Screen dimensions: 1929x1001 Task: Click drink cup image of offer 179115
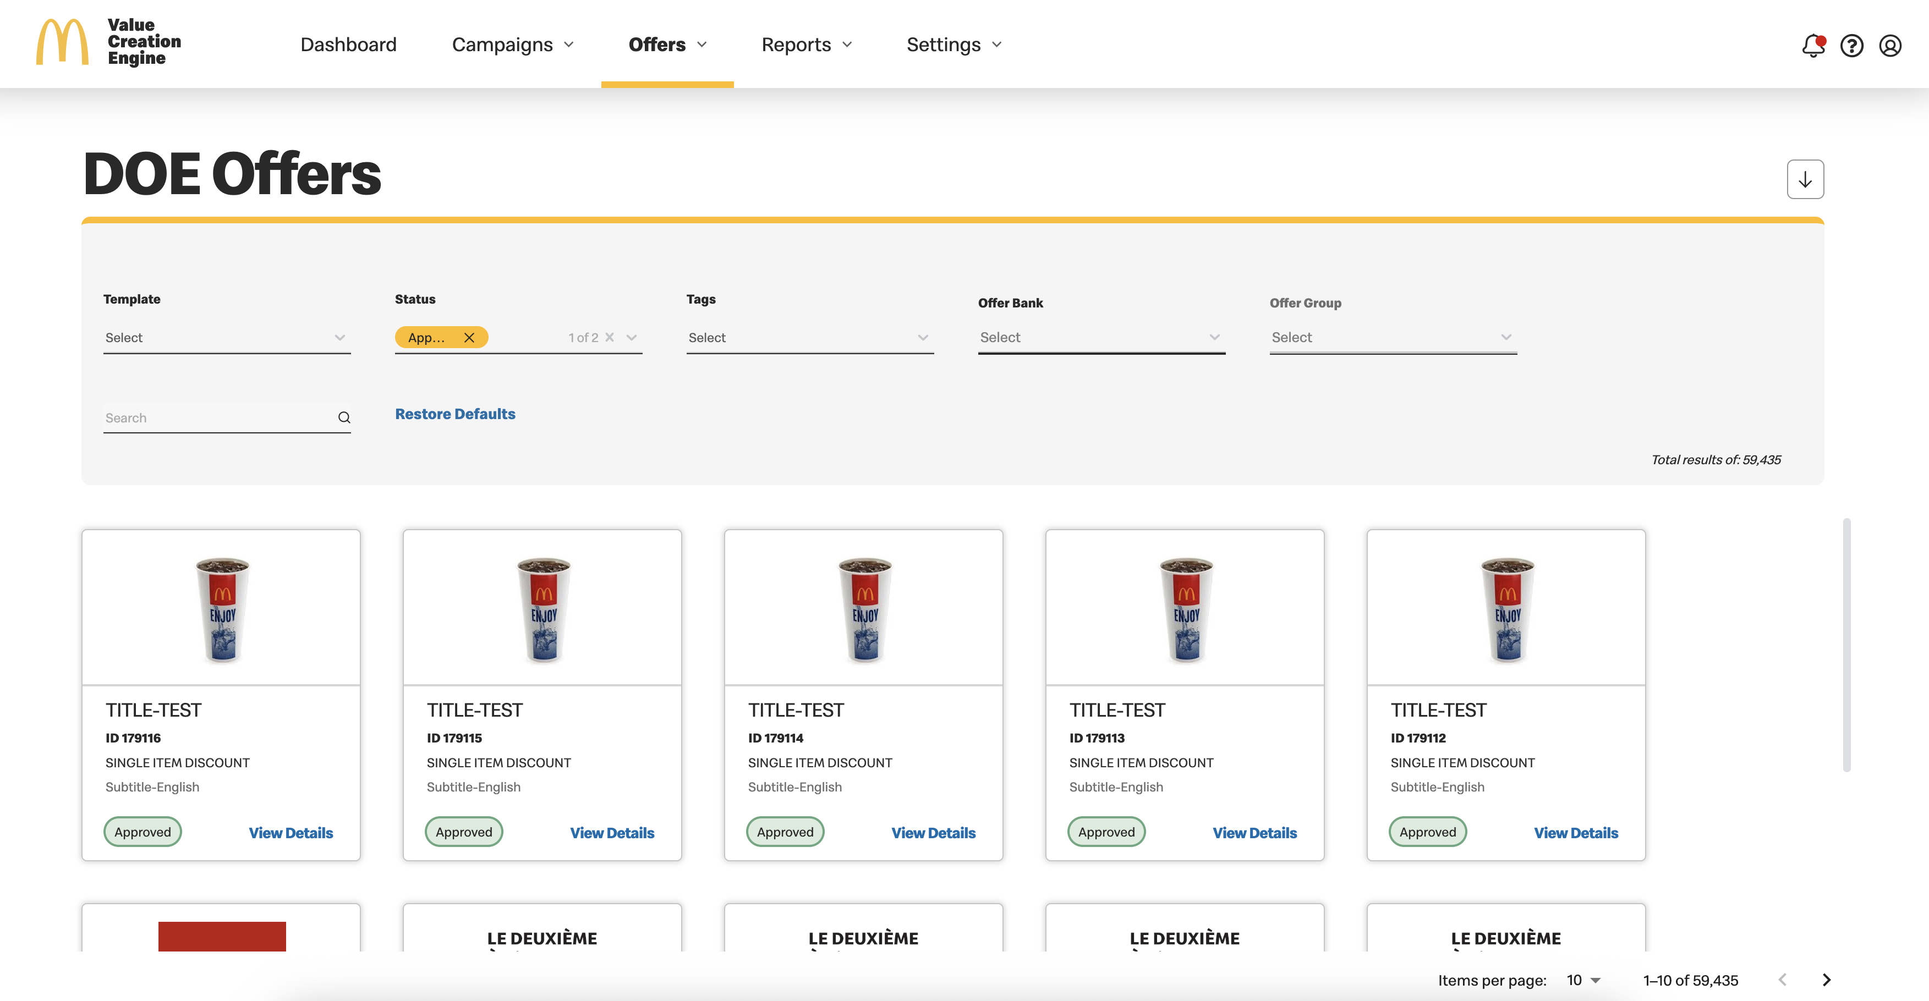tap(544, 609)
